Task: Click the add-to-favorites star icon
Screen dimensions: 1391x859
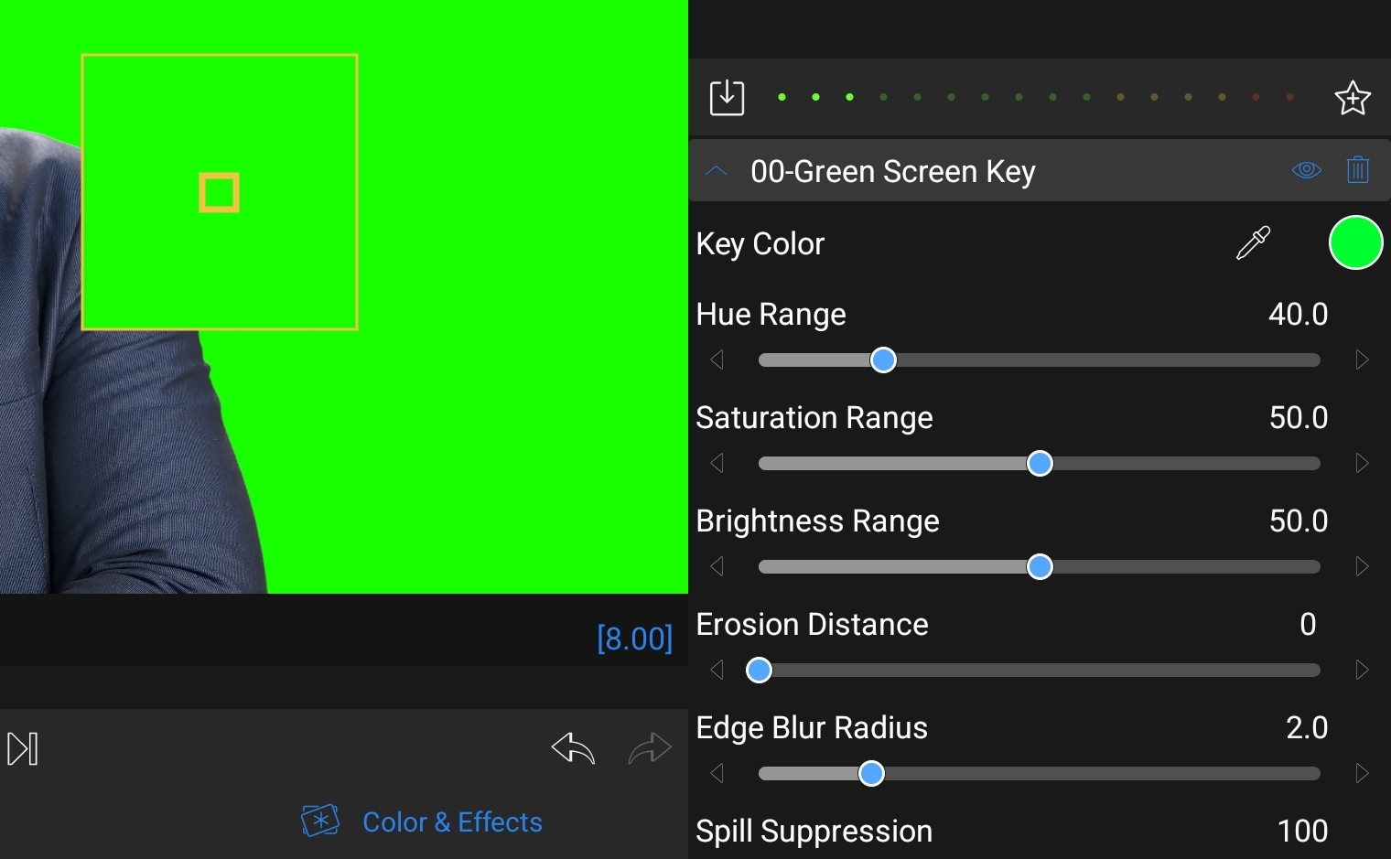Action: [1352, 98]
